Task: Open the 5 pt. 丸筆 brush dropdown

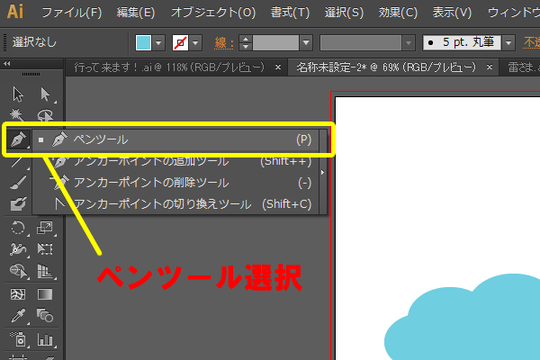Action: click(x=508, y=43)
